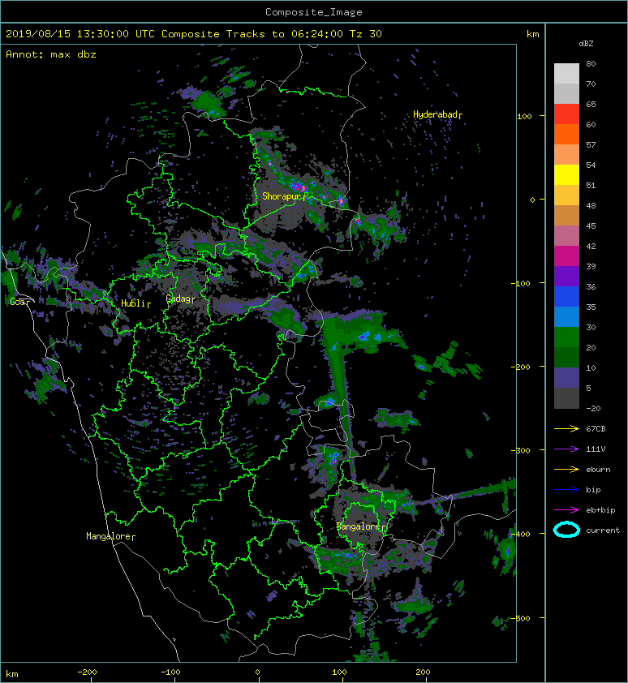This screenshot has height=683, width=628.
Task: Click the dBZ scale heading
Action: [586, 44]
